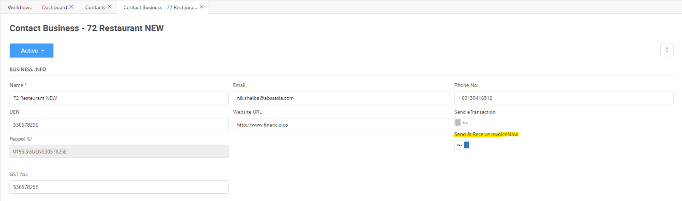This screenshot has height=201, width=682.
Task: Click the GST No. input
Action: point(119,187)
